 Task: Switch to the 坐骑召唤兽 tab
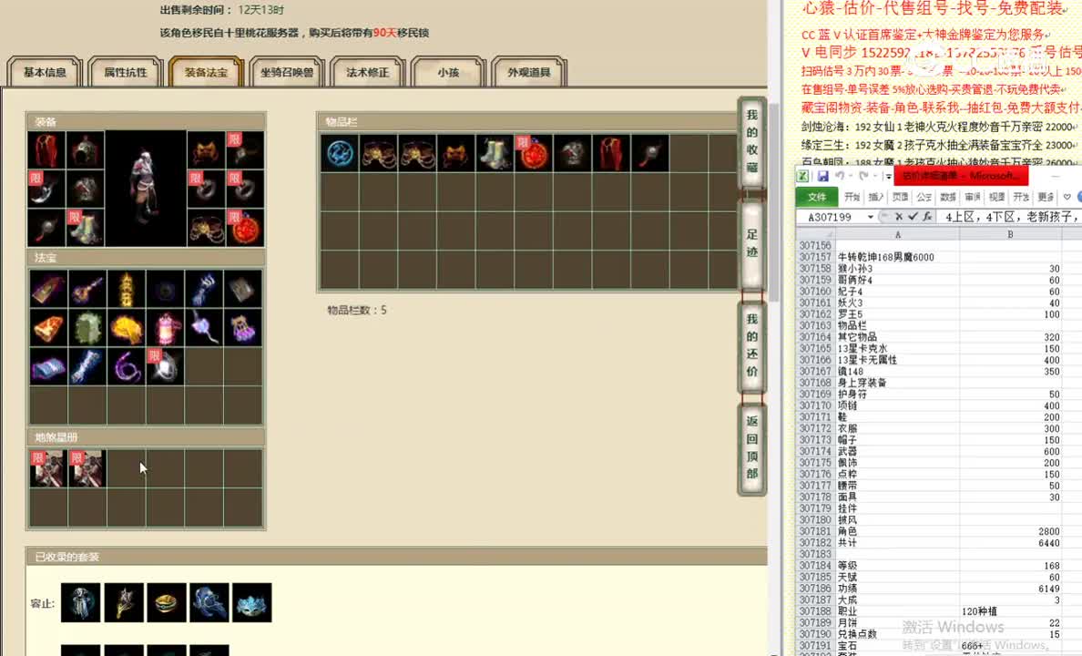pyautogui.click(x=287, y=71)
